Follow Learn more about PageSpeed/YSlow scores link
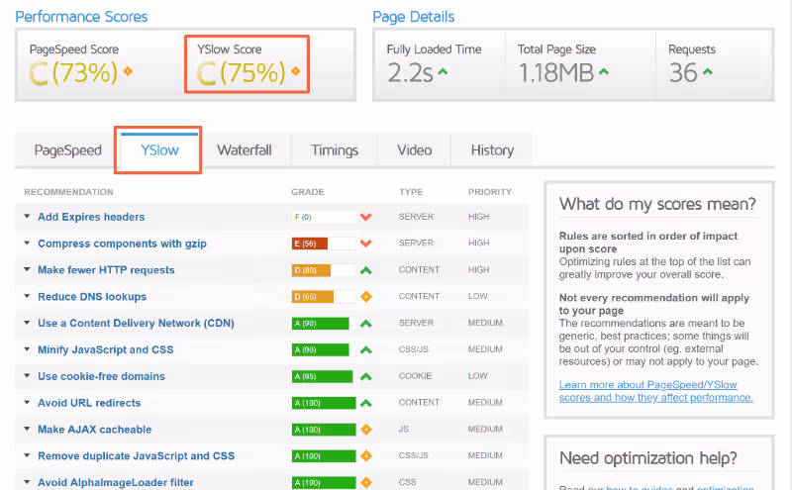This screenshot has height=490, width=792. pos(655,391)
